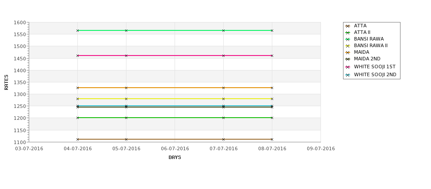The height and width of the screenshot is (189, 431).
Task: Click the WHITE SOOJI 1ST legend marker
Action: point(348,67)
